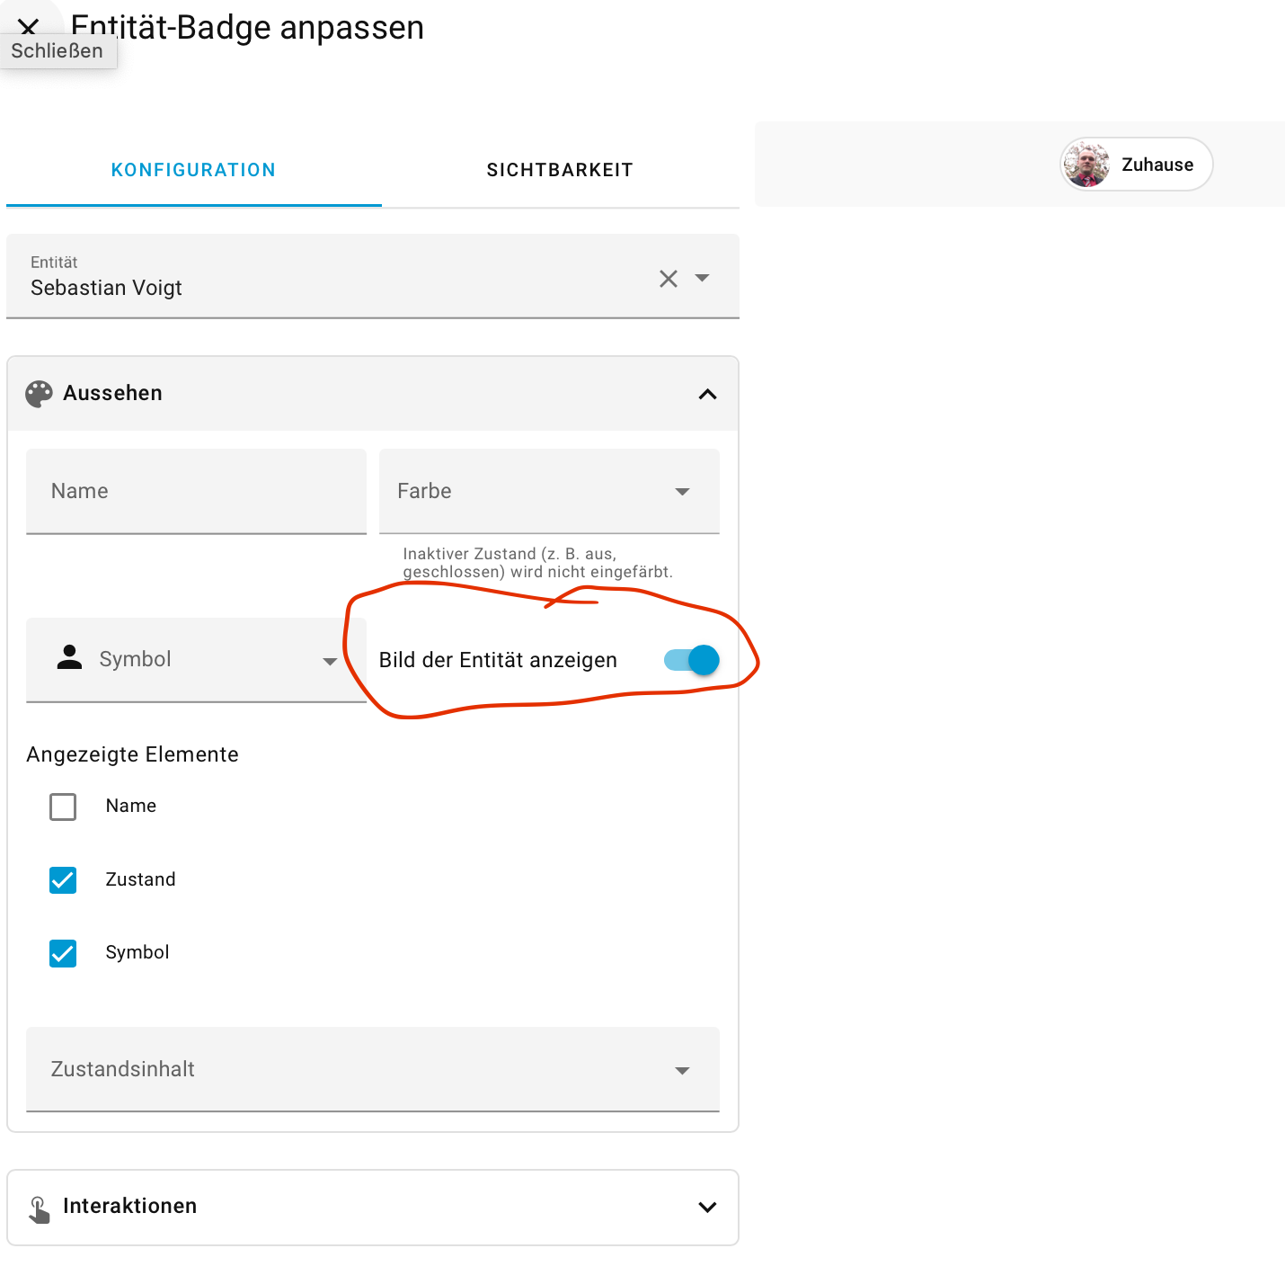Click the Name text input field
Image resolution: width=1285 pixels, height=1284 pixels.
click(x=196, y=491)
